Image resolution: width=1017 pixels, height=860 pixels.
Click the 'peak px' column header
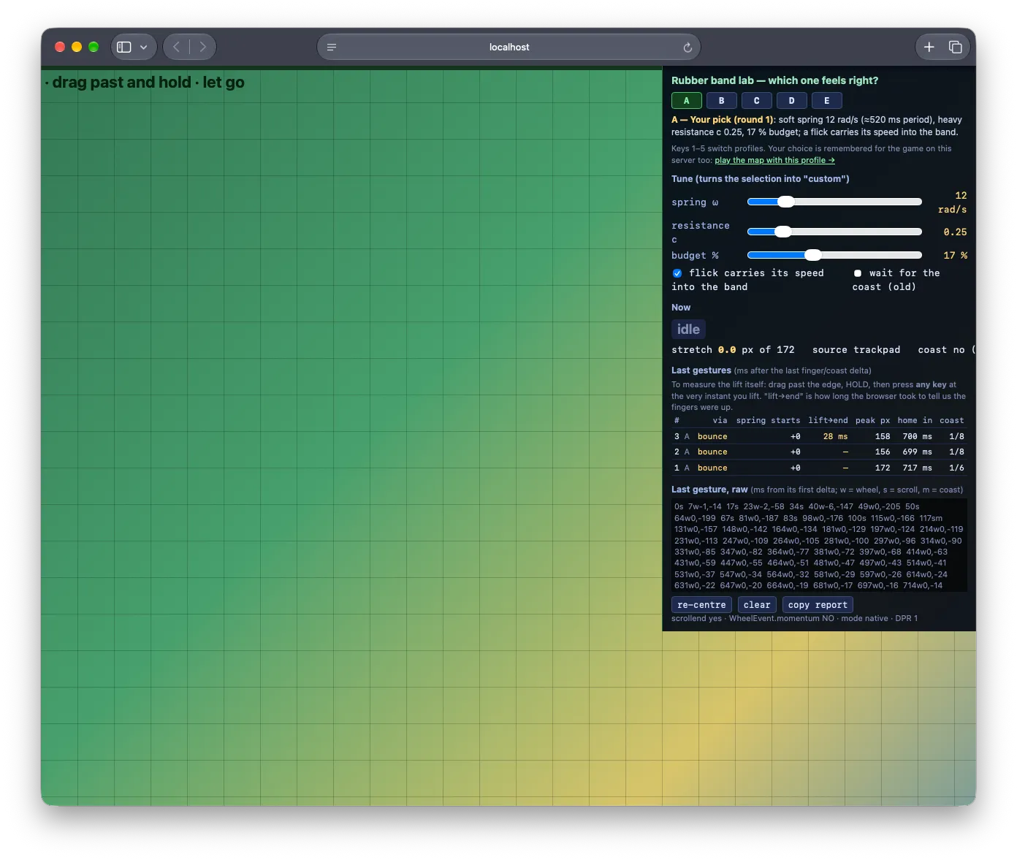(873, 420)
